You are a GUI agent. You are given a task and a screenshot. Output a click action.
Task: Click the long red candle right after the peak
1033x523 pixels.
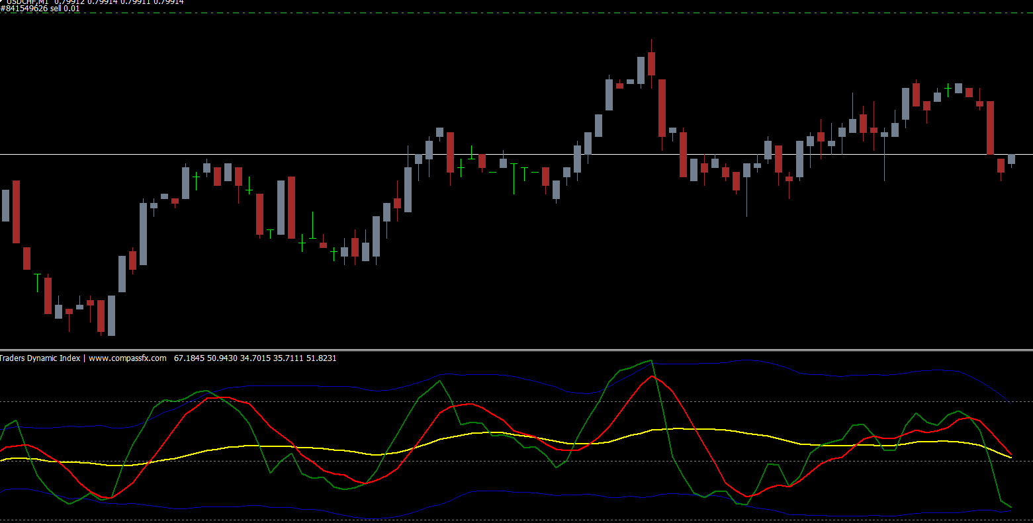(662, 108)
